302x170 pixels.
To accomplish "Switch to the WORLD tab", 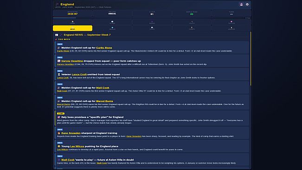I will (112, 28).
